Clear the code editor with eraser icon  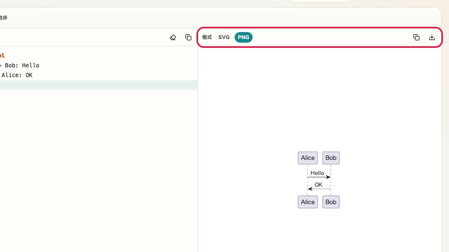tap(173, 37)
